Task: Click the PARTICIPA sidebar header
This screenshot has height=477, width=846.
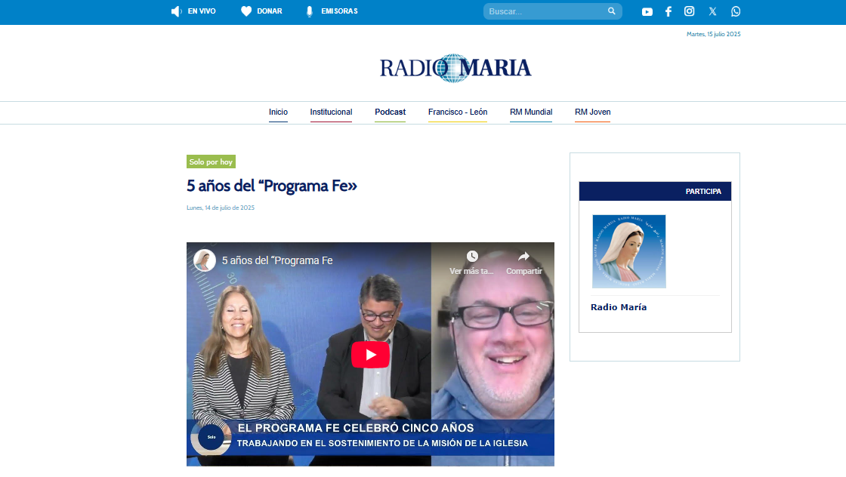Action: (655, 192)
